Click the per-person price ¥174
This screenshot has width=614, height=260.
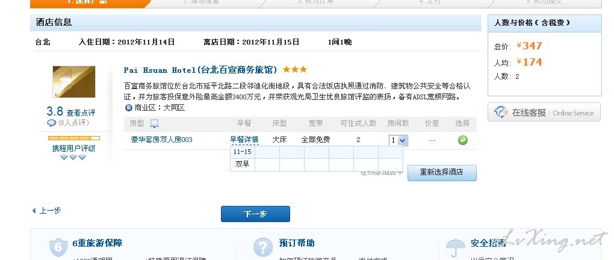[529, 62]
